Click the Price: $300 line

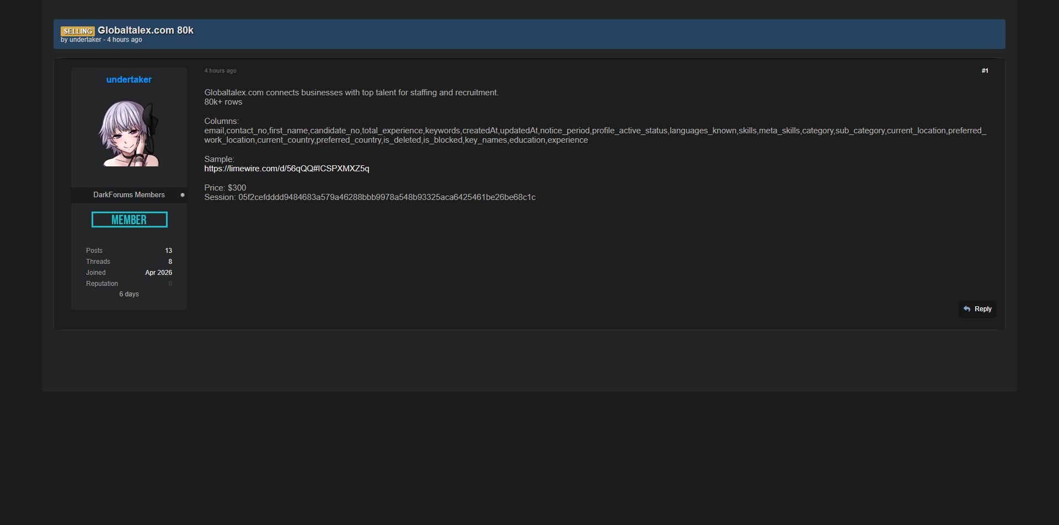pyautogui.click(x=225, y=188)
